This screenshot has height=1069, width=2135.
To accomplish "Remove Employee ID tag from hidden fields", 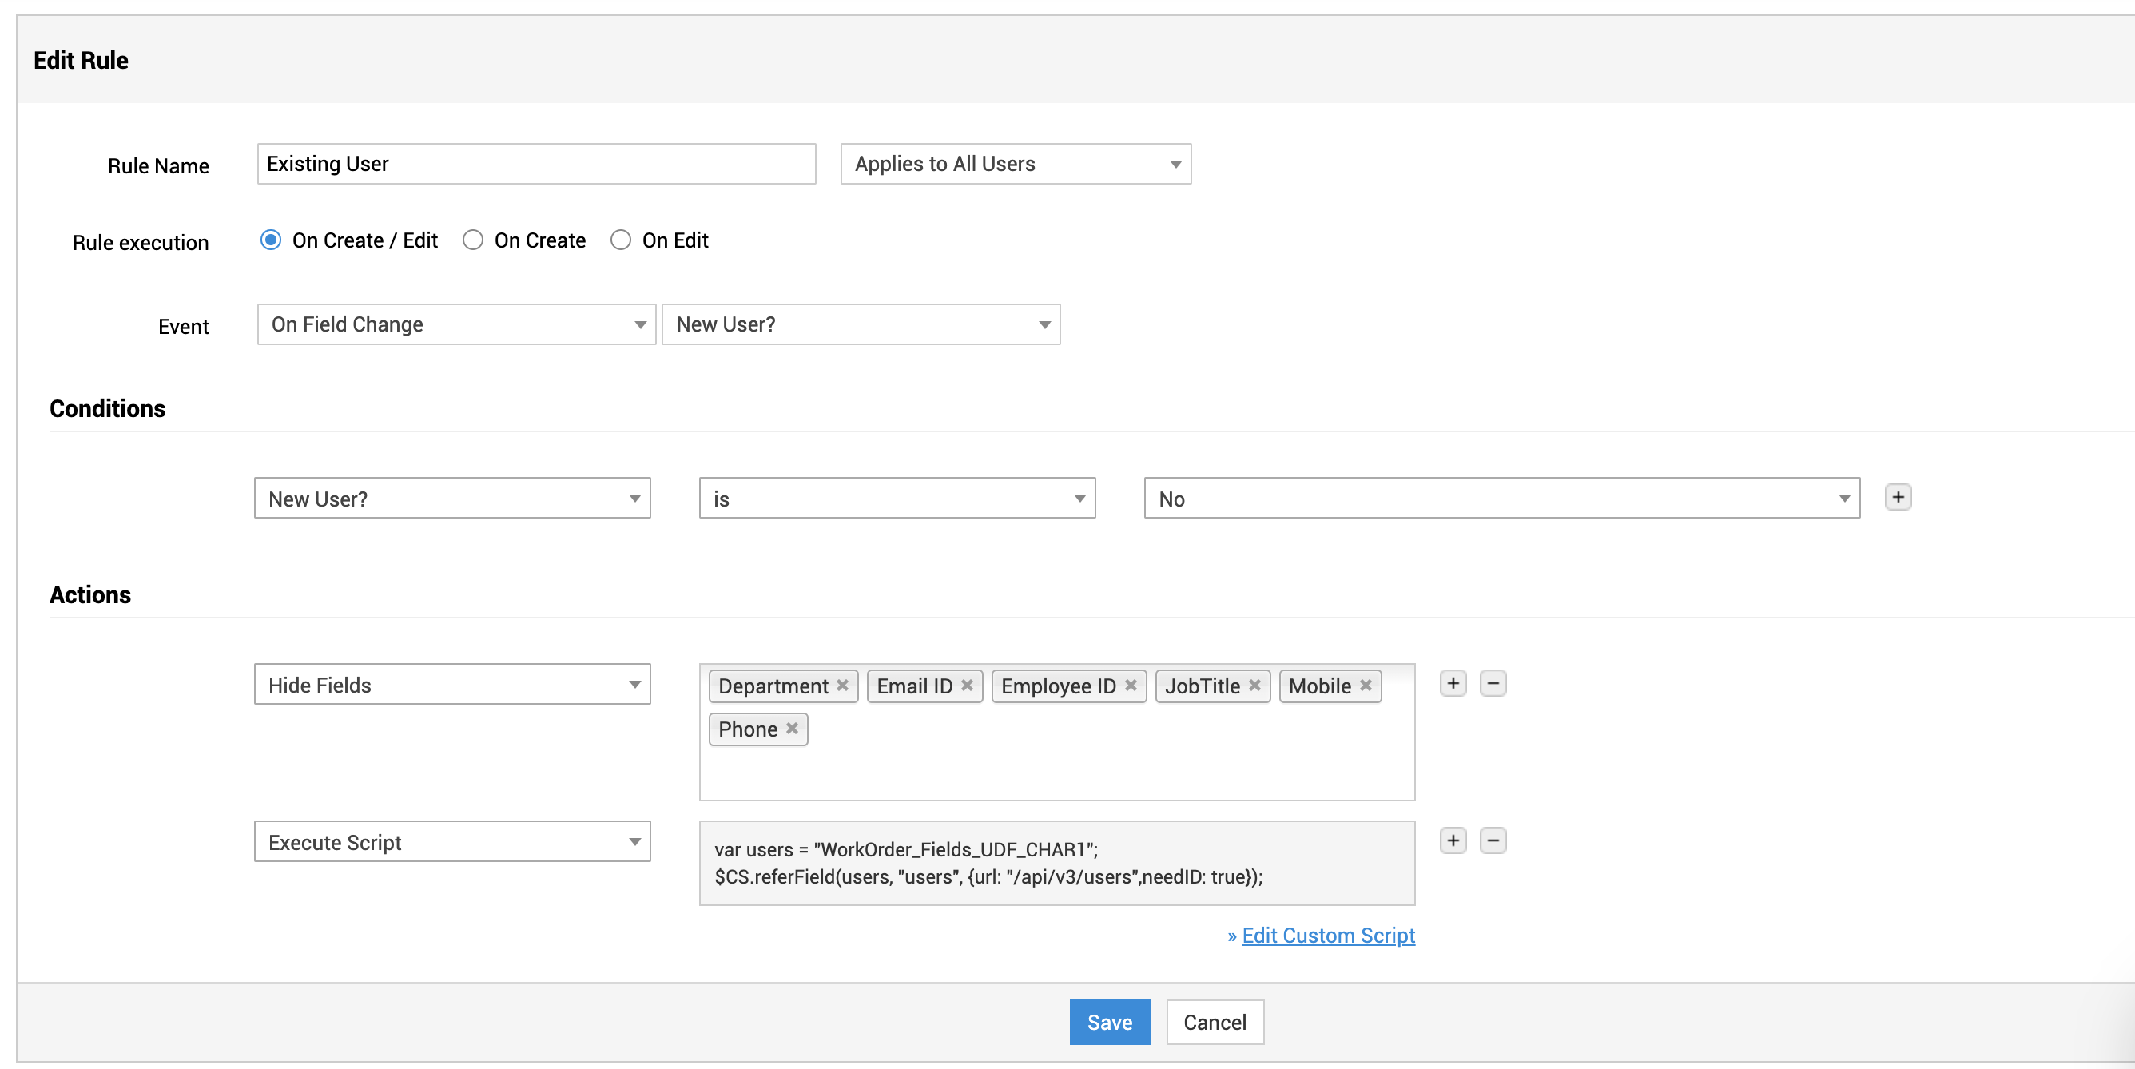I will click(x=1130, y=686).
